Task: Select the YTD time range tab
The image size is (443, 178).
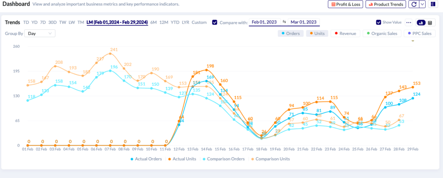Action: coord(175,22)
